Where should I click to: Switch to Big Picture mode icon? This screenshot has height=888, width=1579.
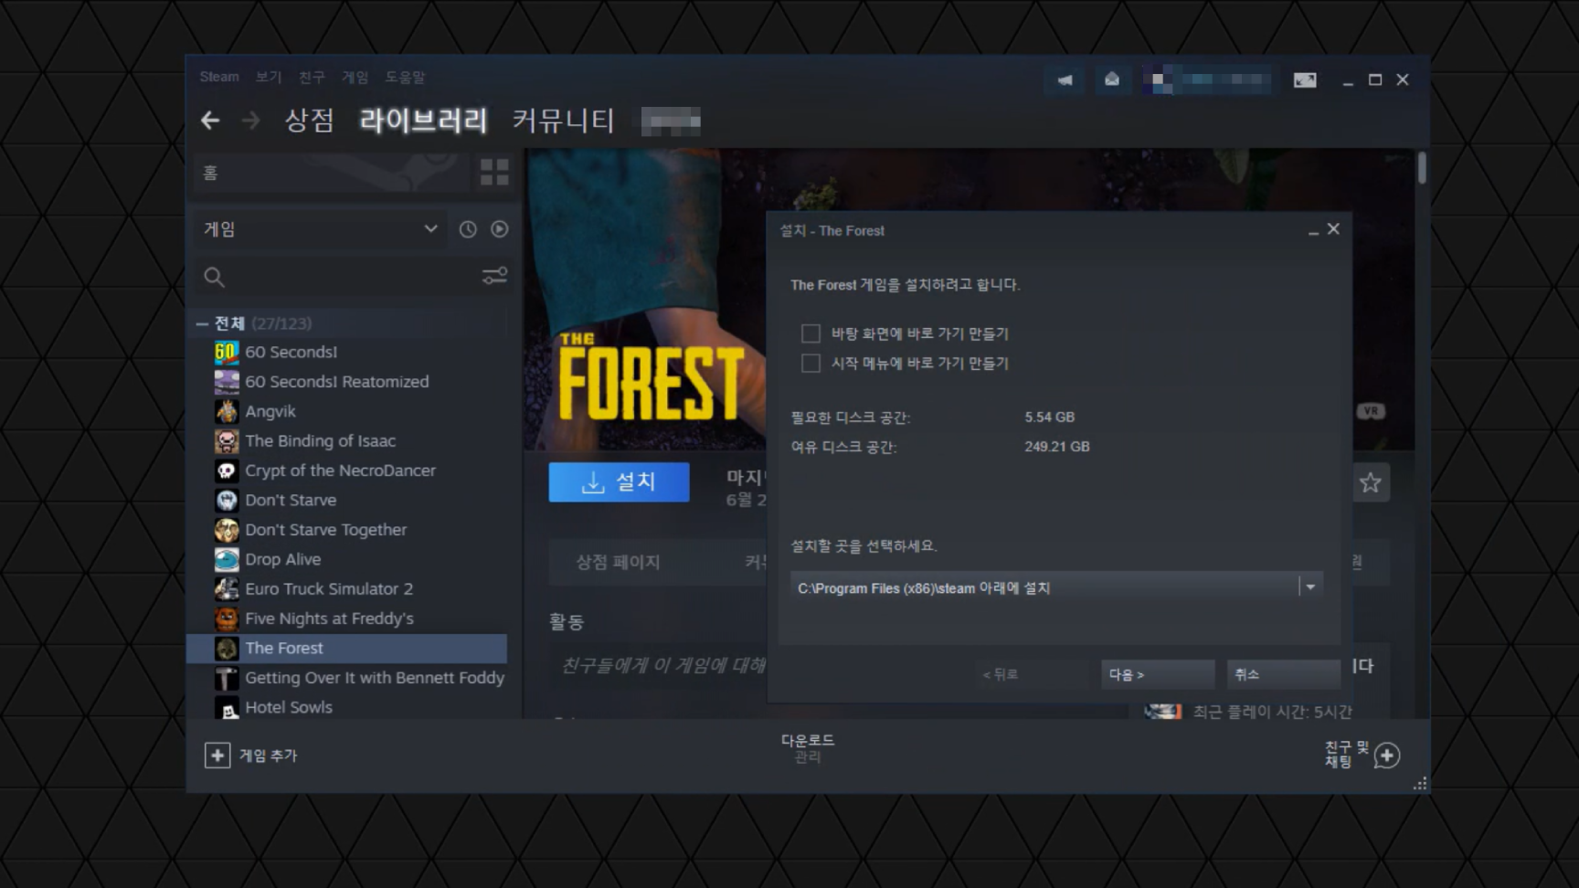point(1305,80)
